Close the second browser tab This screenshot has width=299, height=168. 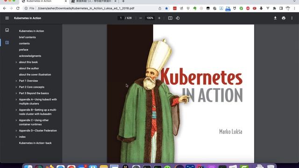coord(115,1)
